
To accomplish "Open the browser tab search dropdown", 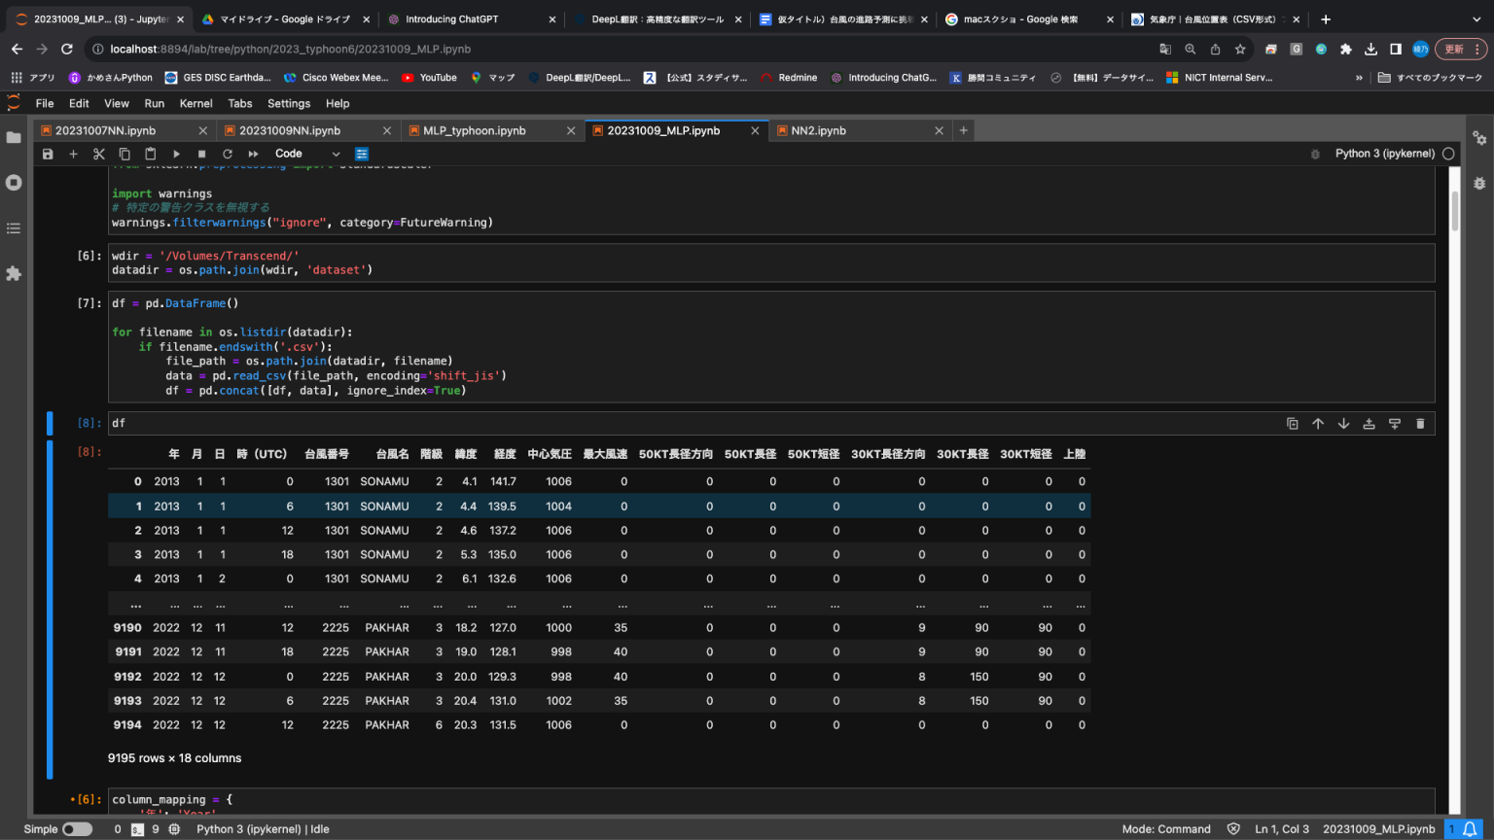I will (x=1476, y=19).
